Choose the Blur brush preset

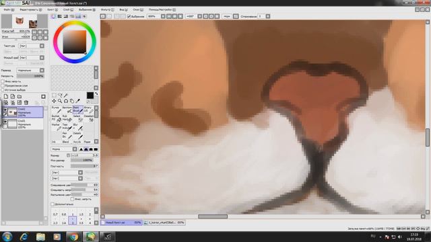point(78,127)
